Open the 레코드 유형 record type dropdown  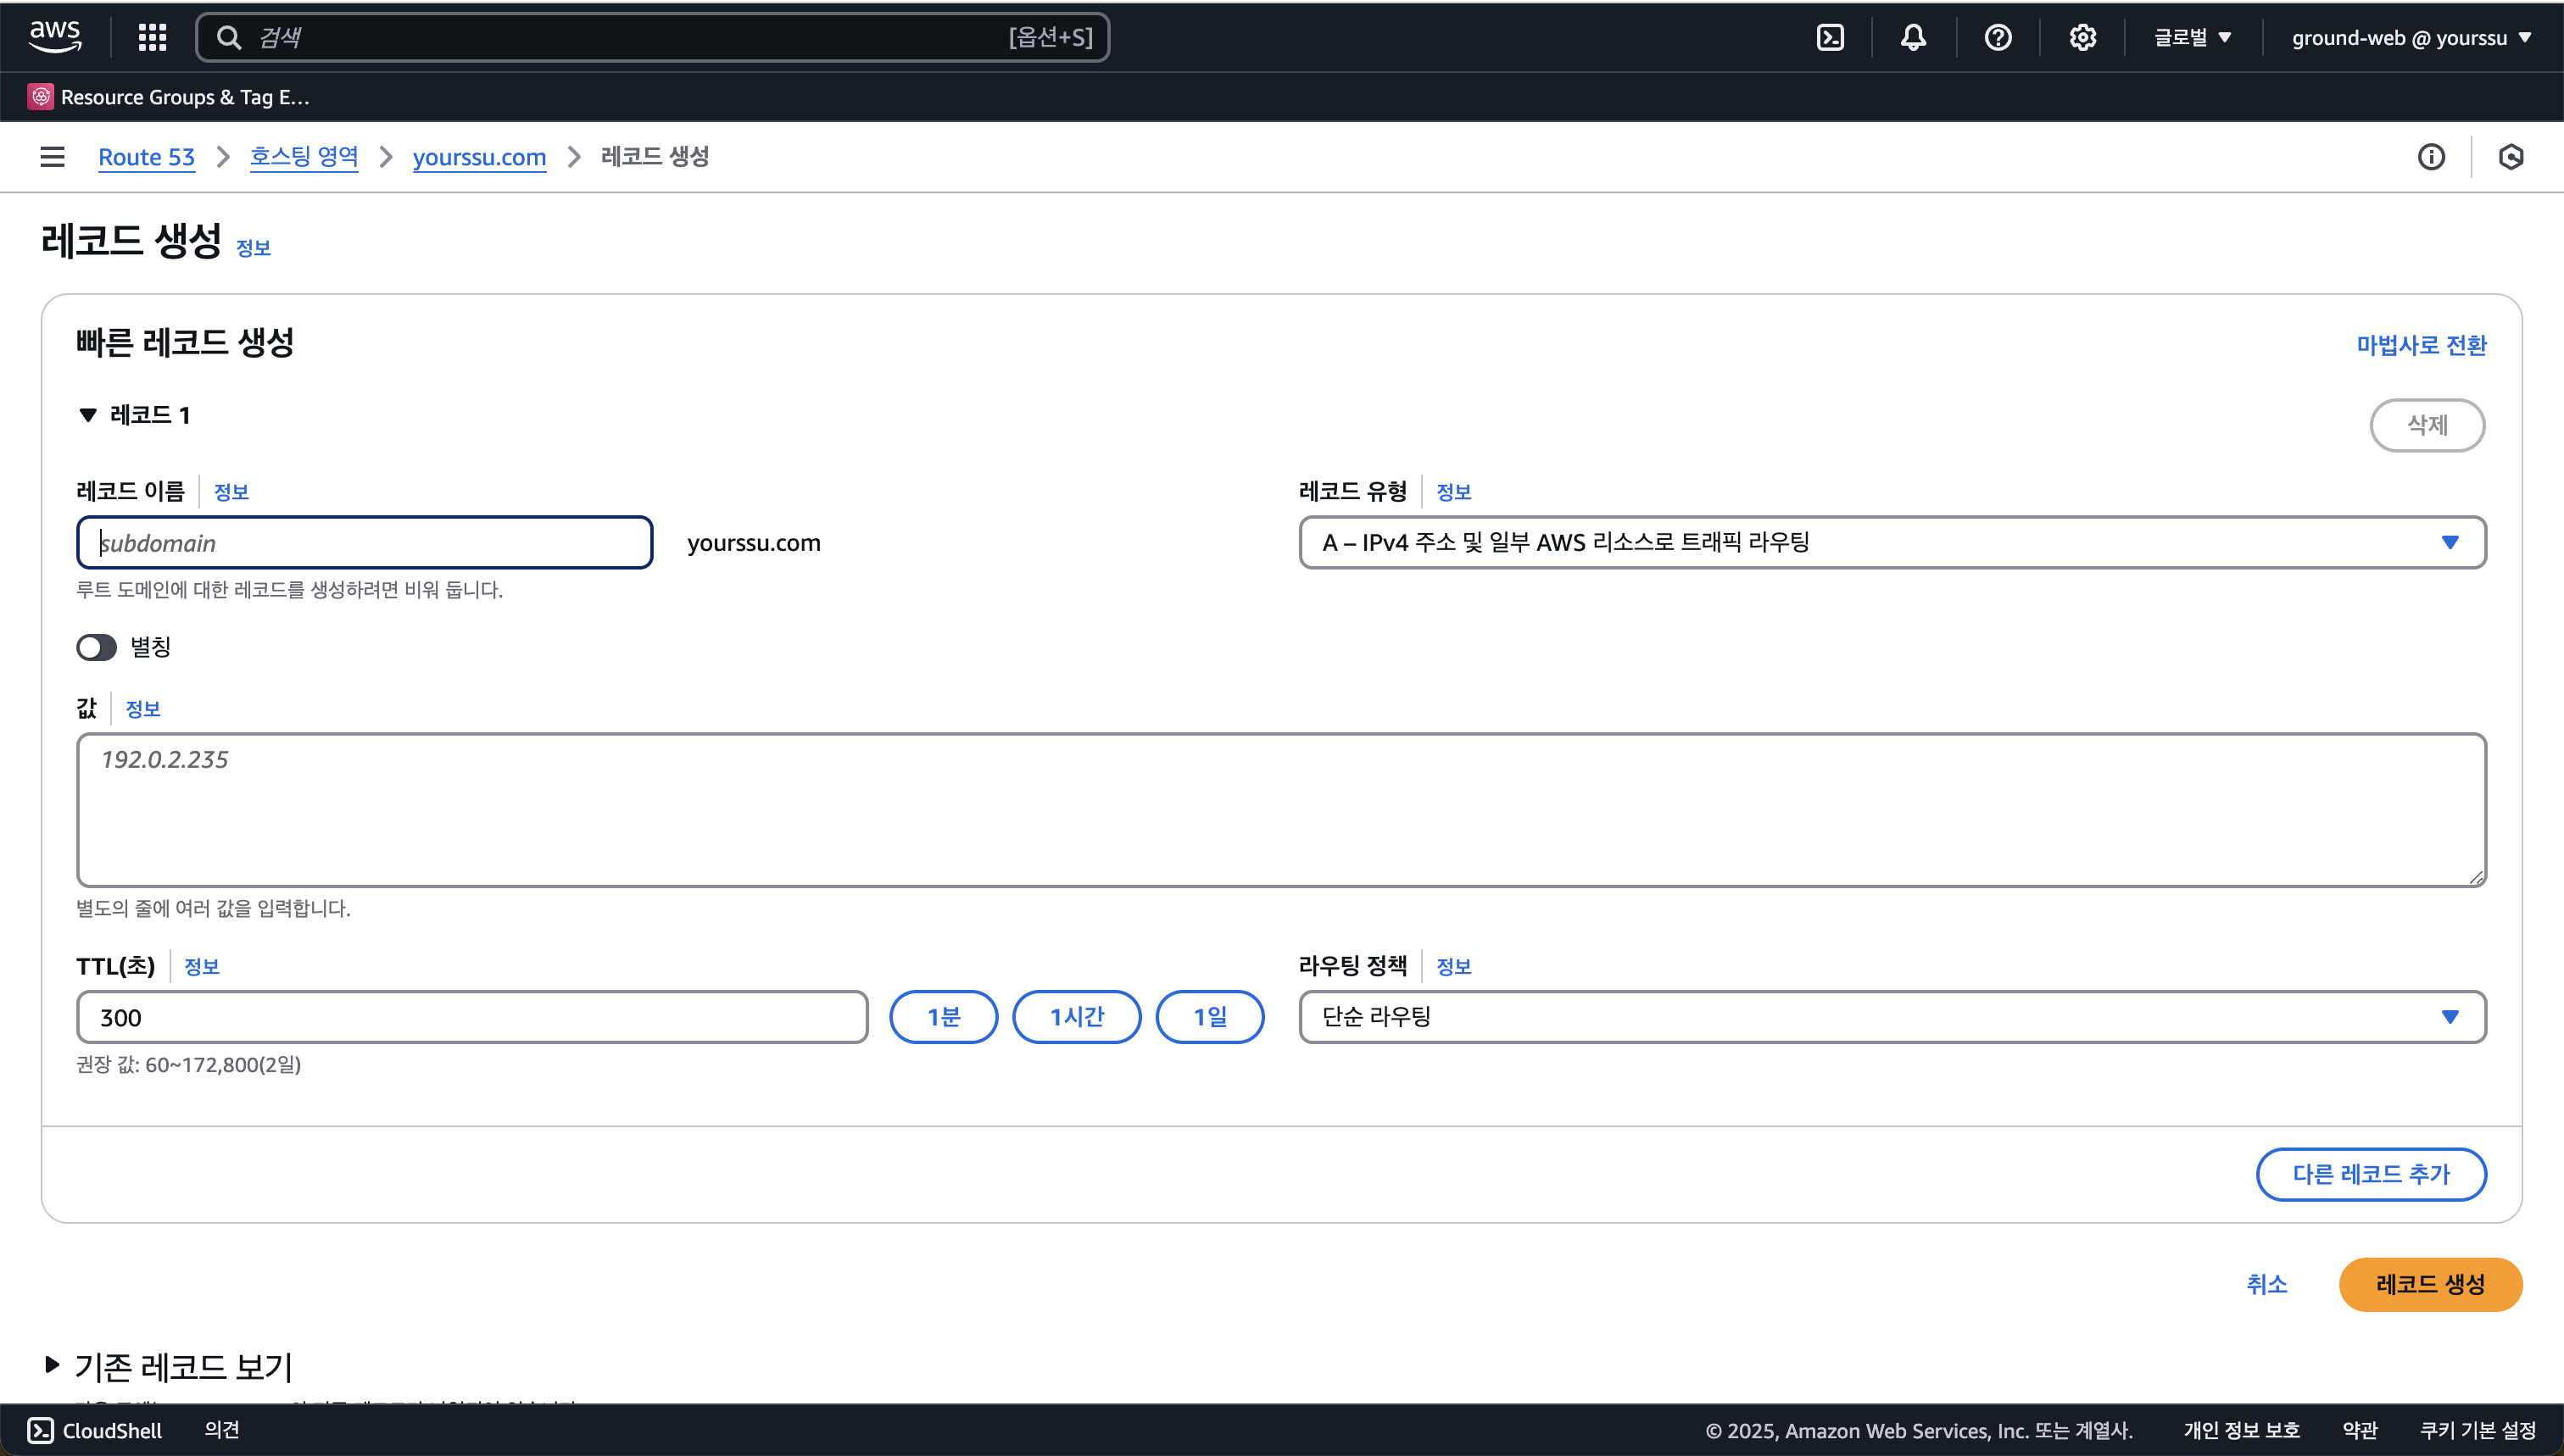pos(1891,542)
